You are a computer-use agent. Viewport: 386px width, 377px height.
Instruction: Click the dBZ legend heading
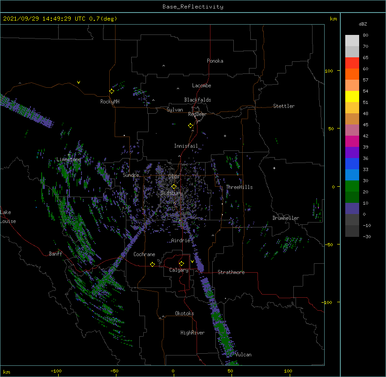[x=363, y=24]
